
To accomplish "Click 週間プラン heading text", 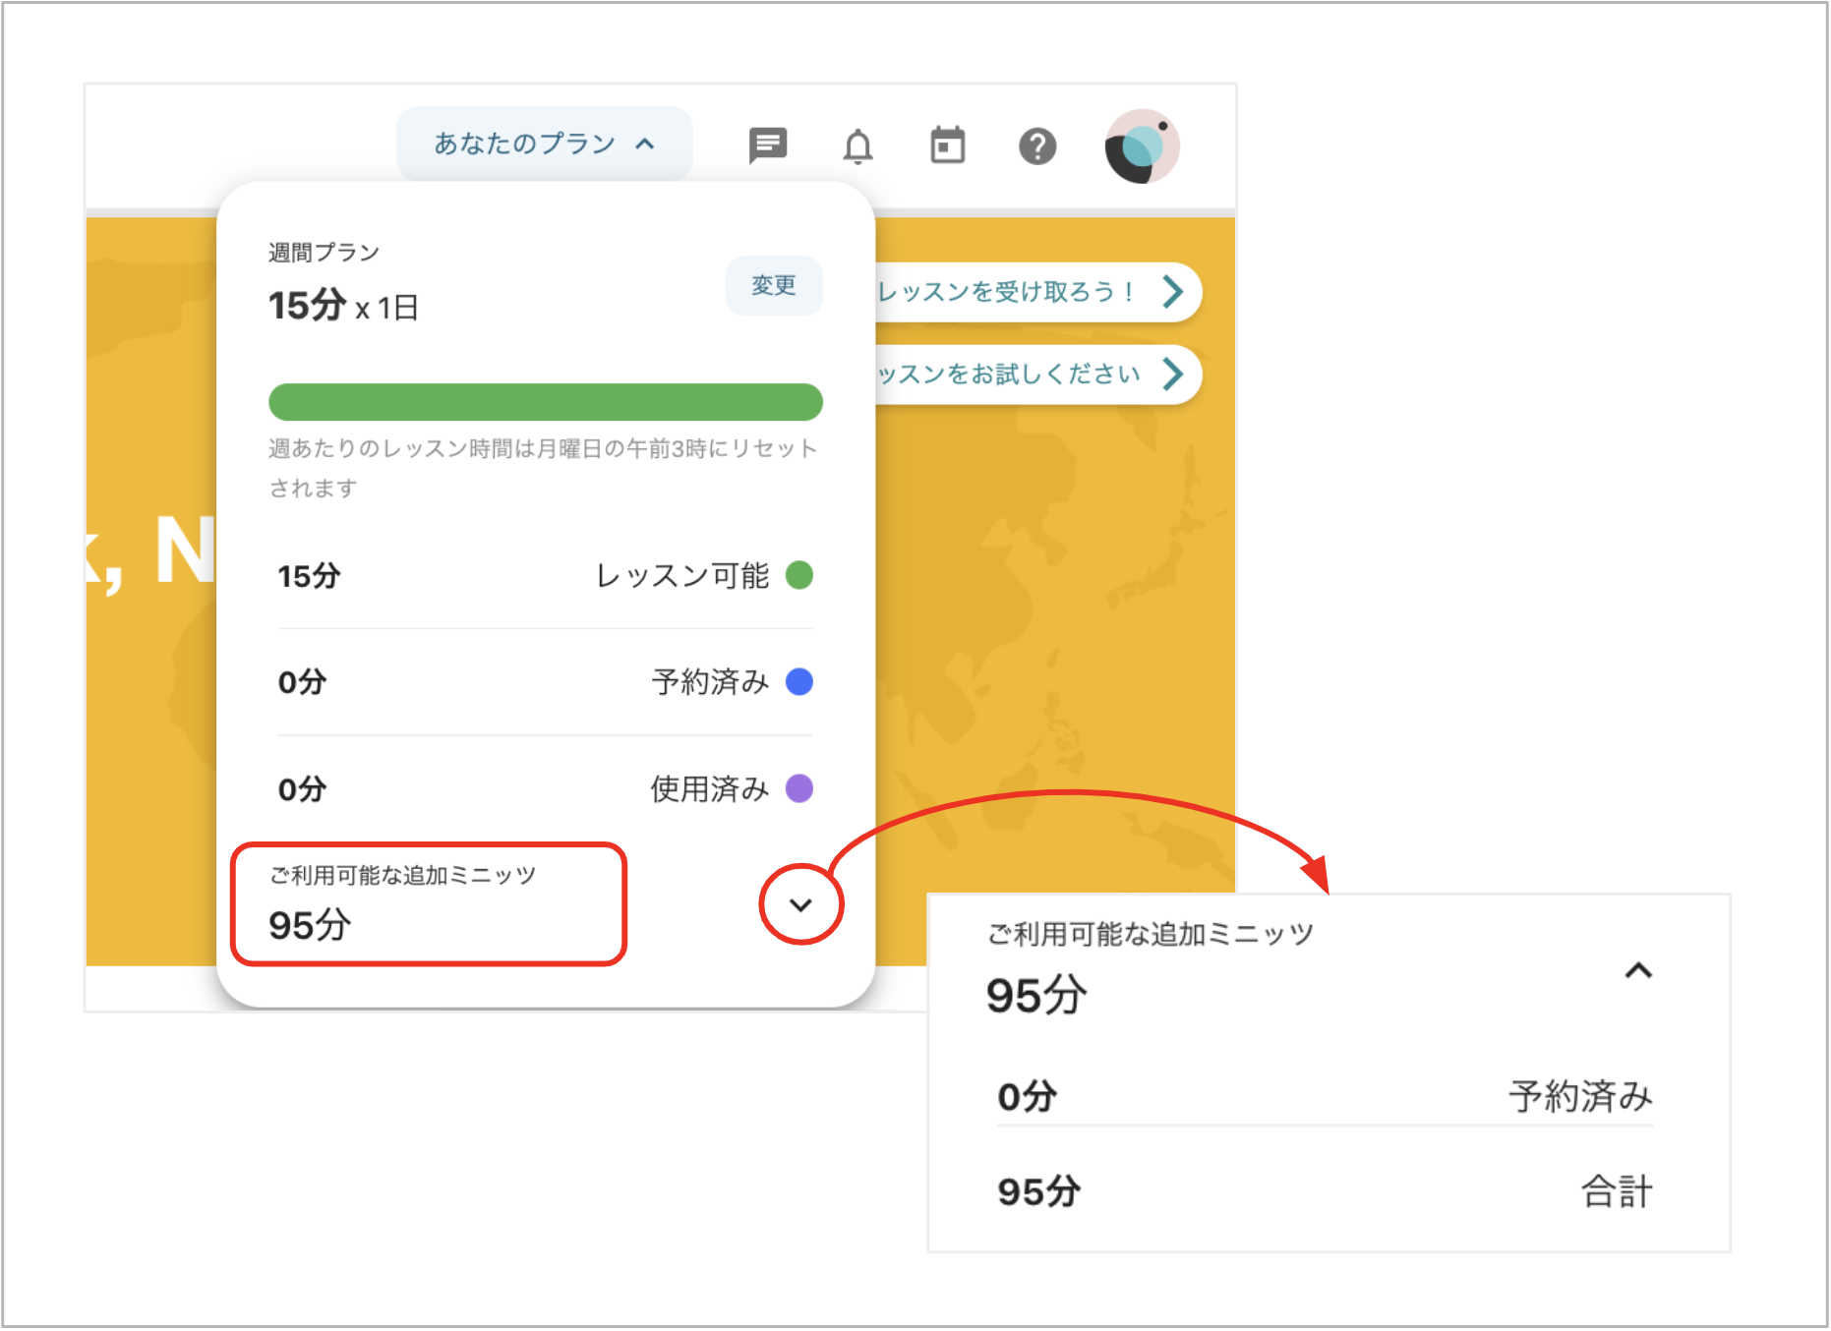I will pyautogui.click(x=324, y=253).
